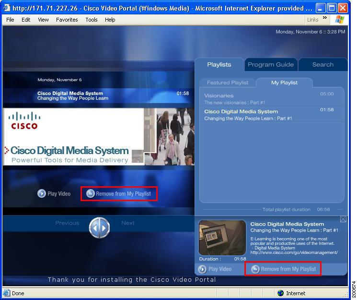Open the Favorites menu
The width and height of the screenshot is (357, 300).
pyautogui.click(x=67, y=20)
